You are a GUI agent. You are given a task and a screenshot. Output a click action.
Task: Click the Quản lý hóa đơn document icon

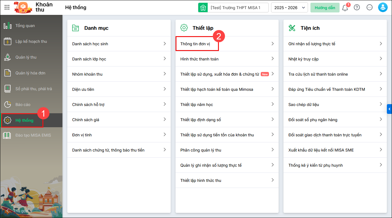8,73
